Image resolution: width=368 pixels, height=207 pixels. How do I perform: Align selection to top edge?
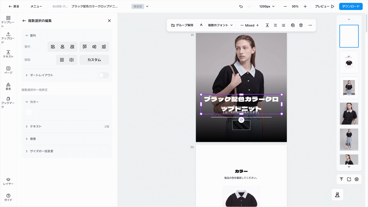pyautogui.click(x=85, y=47)
